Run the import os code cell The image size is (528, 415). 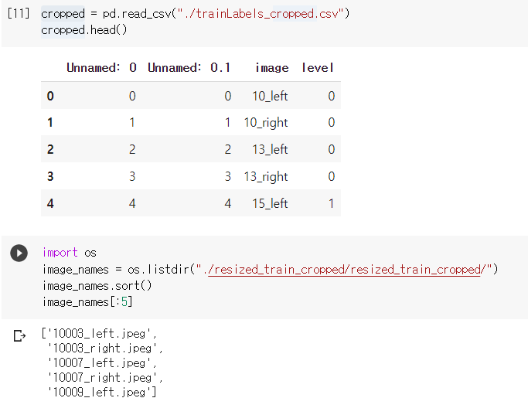pyautogui.click(x=19, y=253)
